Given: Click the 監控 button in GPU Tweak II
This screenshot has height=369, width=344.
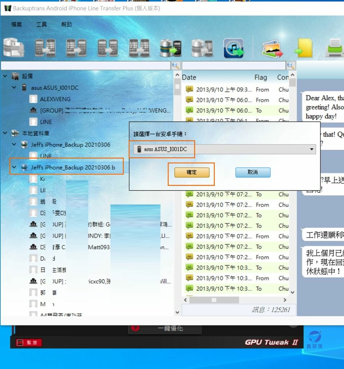Looking at the screenshot, I should (29, 342).
